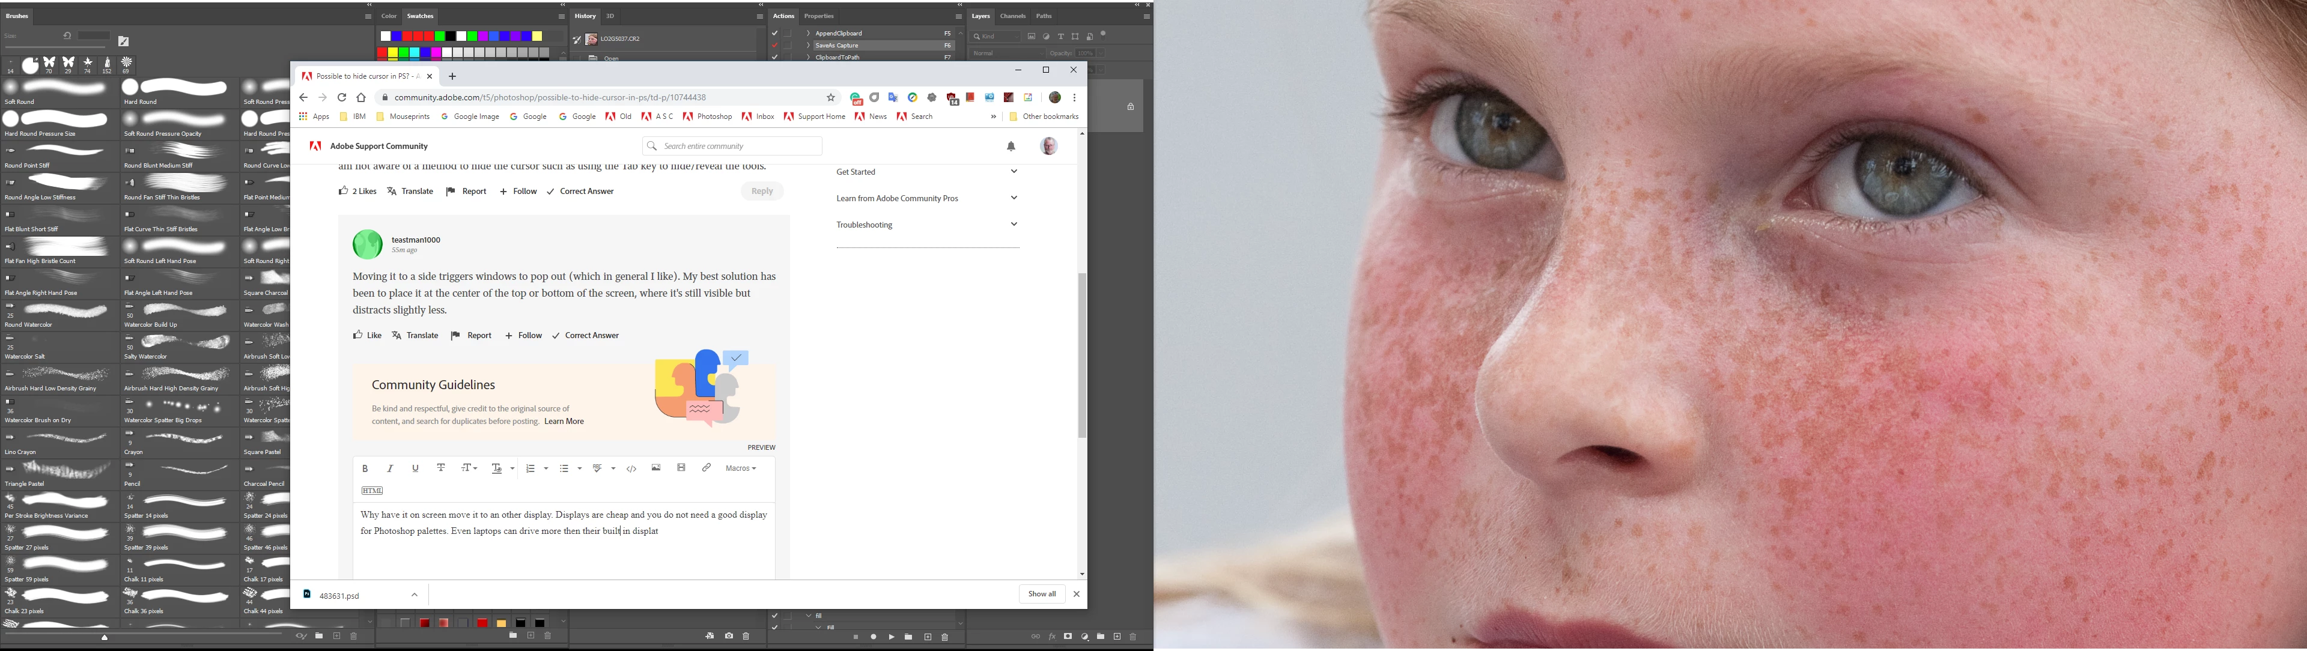Toggle the AppendClipboard action checkmark

pos(774,33)
